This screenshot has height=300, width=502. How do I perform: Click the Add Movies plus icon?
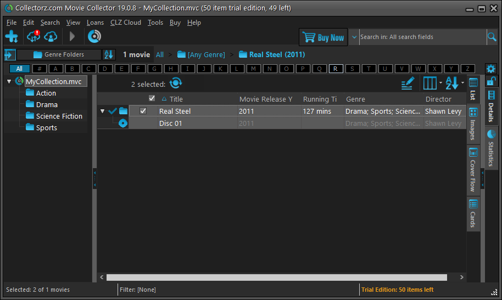tap(12, 36)
